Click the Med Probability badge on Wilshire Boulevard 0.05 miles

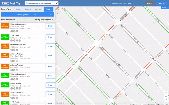[5, 26]
